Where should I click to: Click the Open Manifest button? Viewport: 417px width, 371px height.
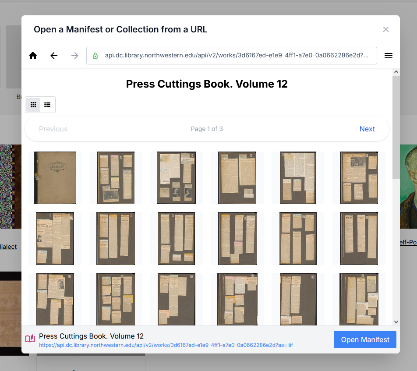click(x=365, y=339)
